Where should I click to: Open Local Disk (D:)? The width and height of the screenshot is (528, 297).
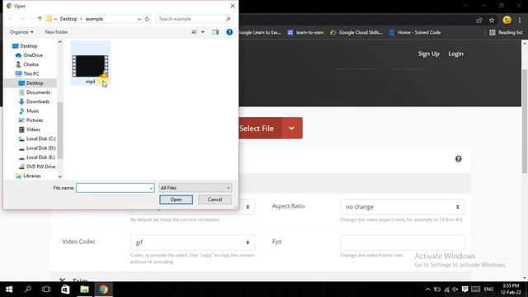[40, 148]
